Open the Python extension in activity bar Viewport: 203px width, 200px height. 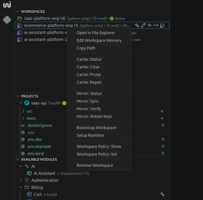pos(7,20)
